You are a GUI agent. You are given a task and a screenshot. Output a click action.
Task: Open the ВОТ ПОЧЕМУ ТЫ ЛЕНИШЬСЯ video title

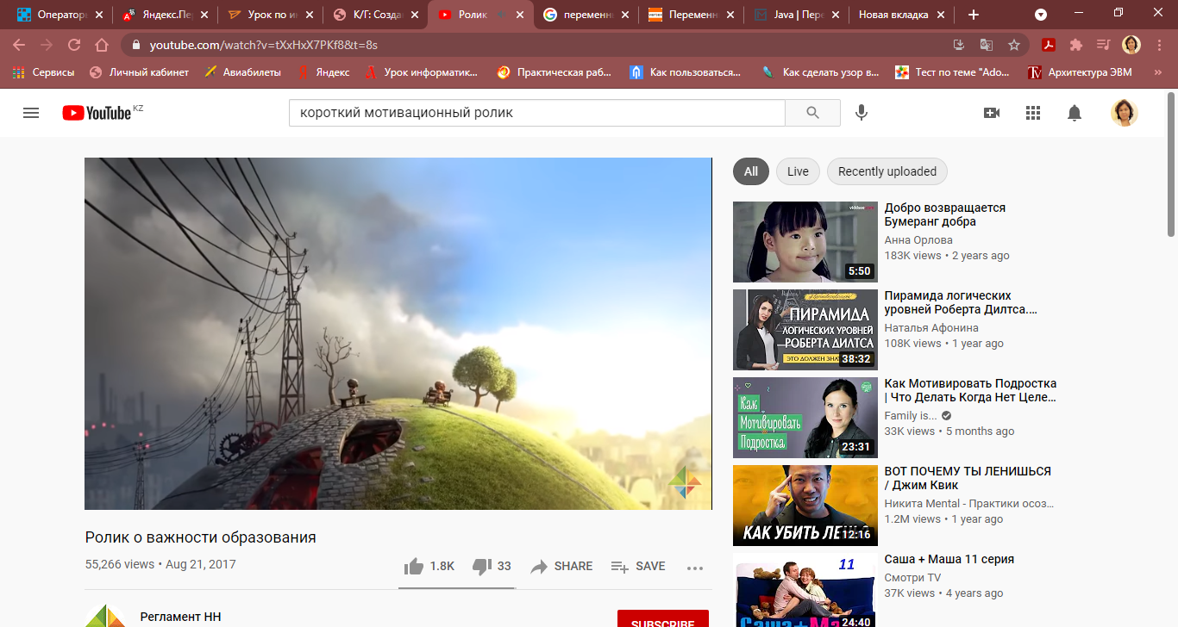pos(968,478)
